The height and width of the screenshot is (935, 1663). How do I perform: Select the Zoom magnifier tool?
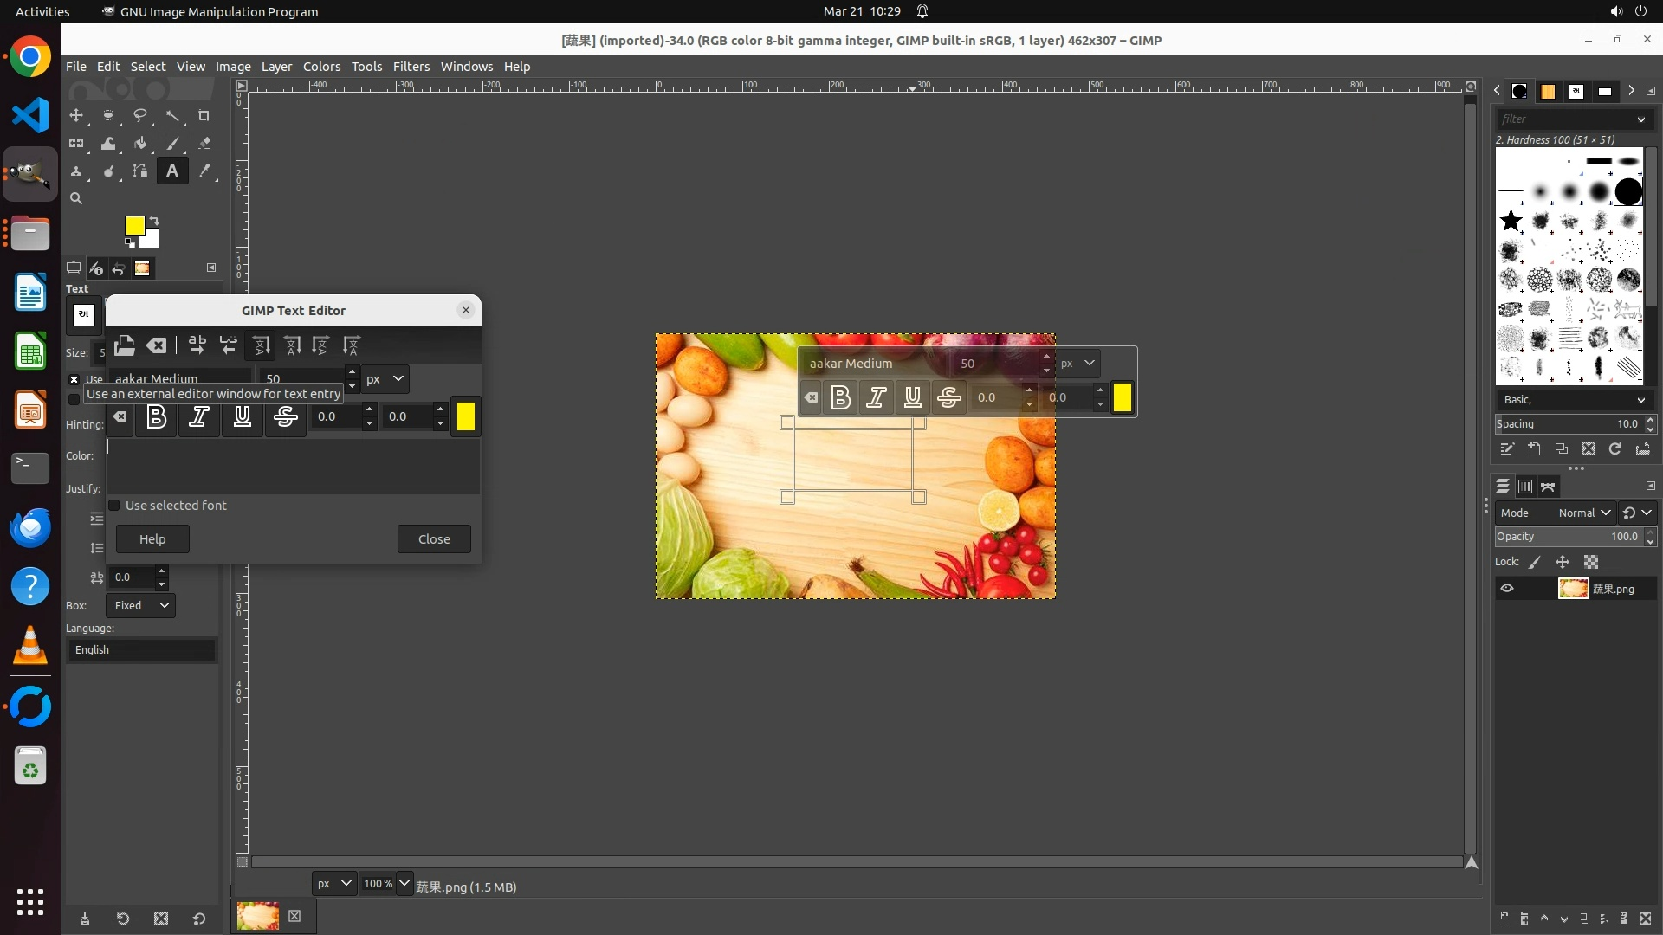coord(76,199)
